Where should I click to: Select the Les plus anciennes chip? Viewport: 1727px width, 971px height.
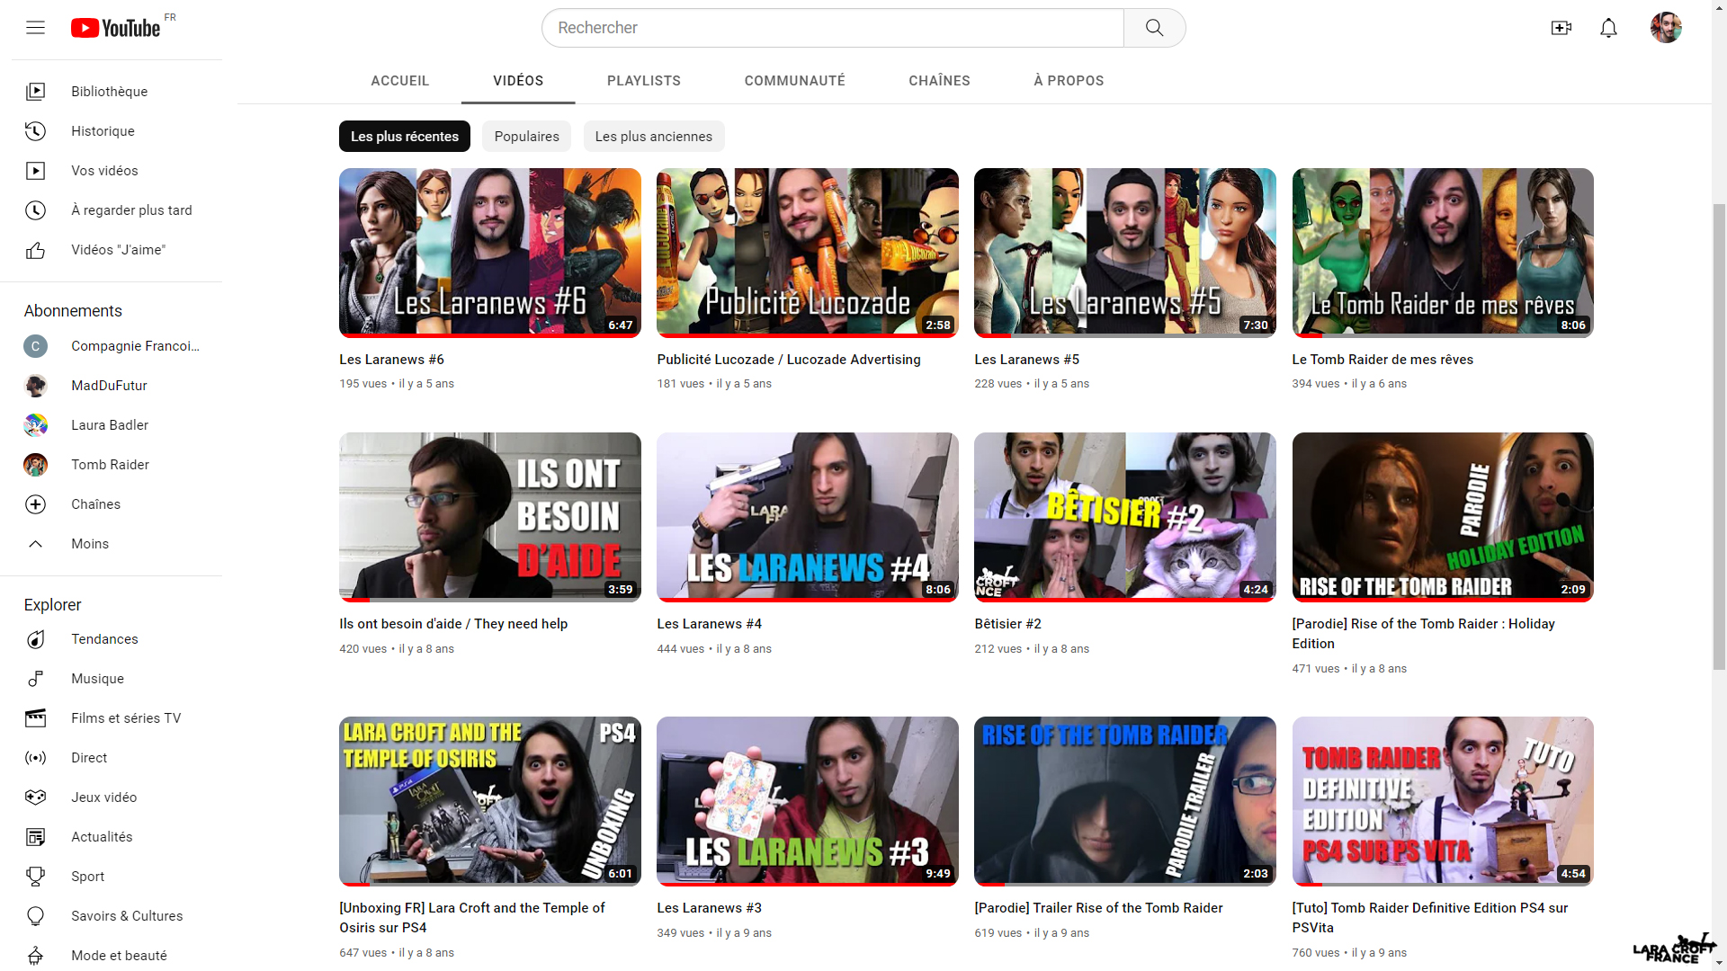click(x=653, y=137)
